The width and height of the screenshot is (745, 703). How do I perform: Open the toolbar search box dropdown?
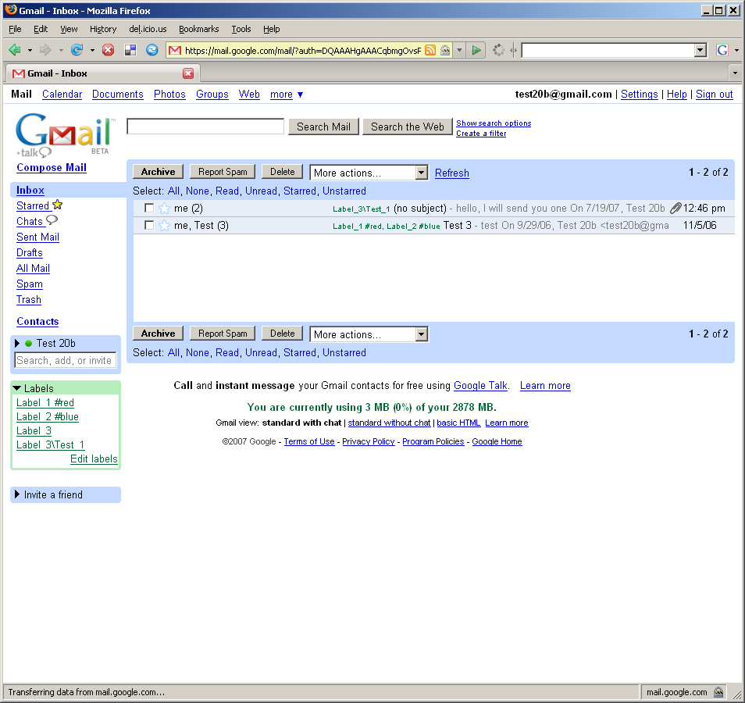[x=700, y=50]
